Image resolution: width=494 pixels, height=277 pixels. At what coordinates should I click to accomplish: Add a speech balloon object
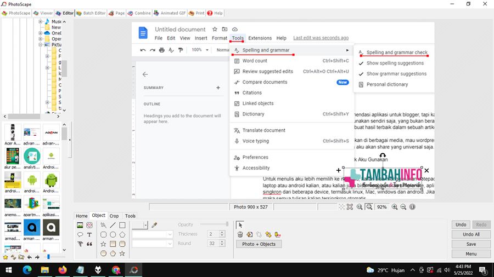tap(80, 235)
